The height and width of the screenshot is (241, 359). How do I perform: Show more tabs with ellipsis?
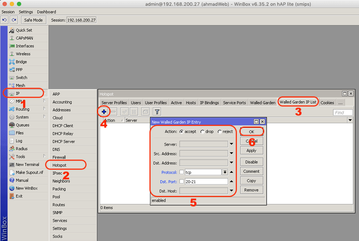tap(340, 103)
